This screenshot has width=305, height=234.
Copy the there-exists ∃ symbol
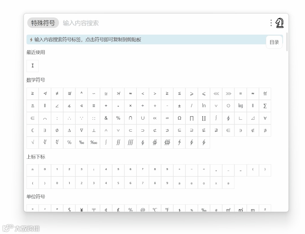click(45, 130)
